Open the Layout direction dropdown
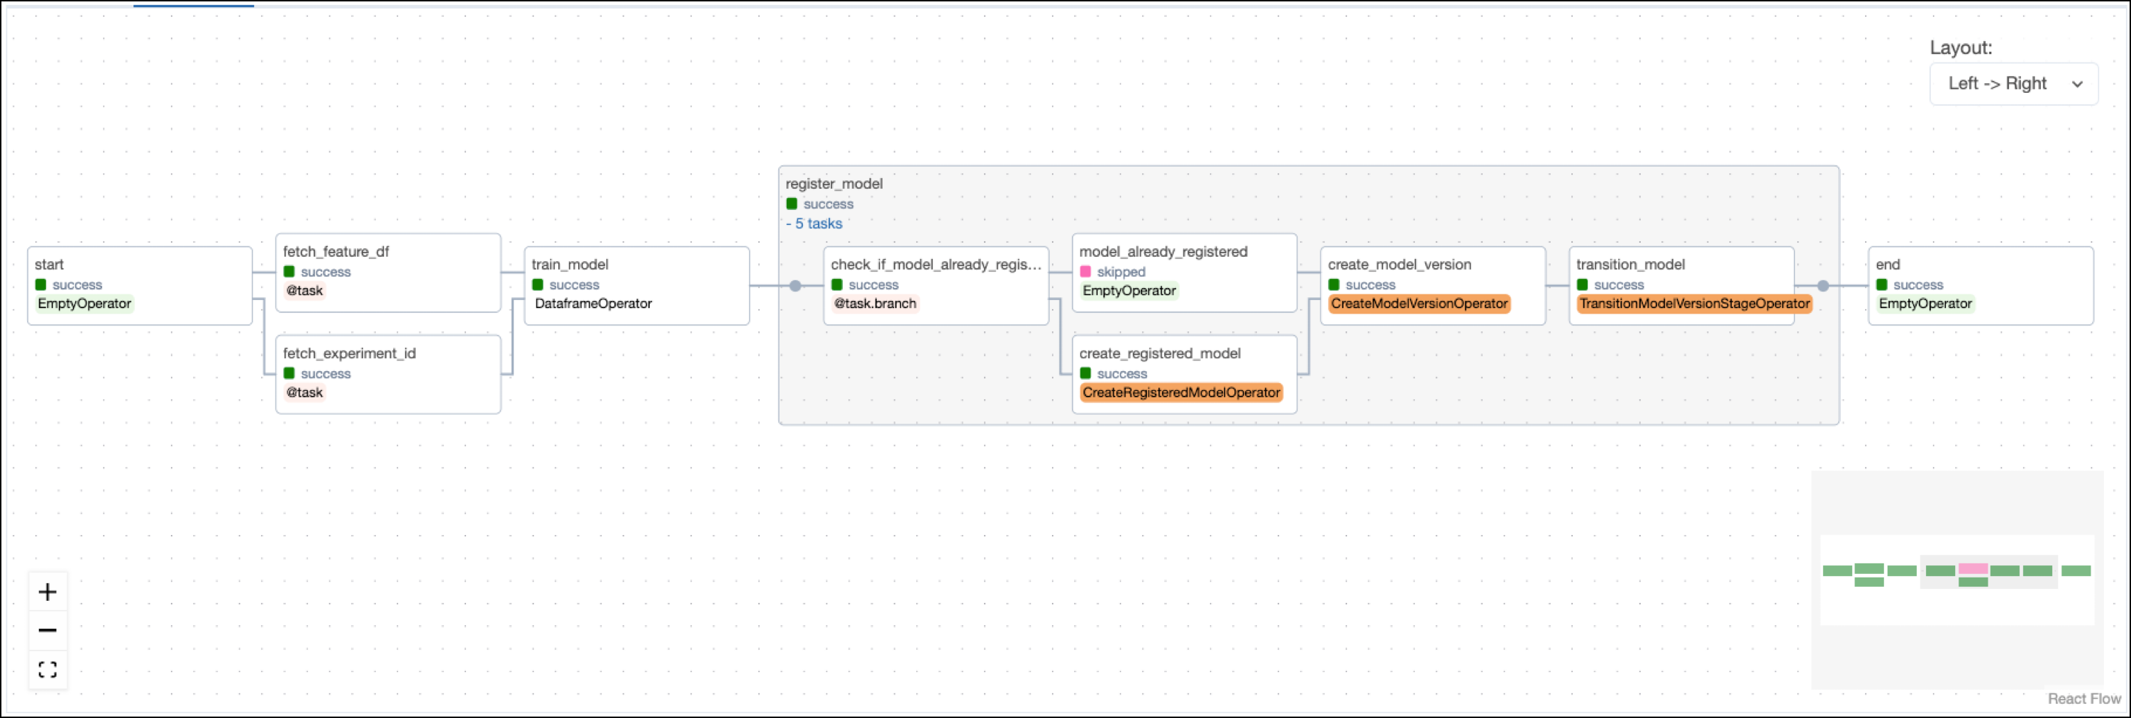 point(2013,84)
